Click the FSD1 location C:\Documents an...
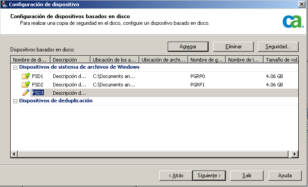Screen dimensions: 308x187 pyautogui.click(x=114, y=76)
